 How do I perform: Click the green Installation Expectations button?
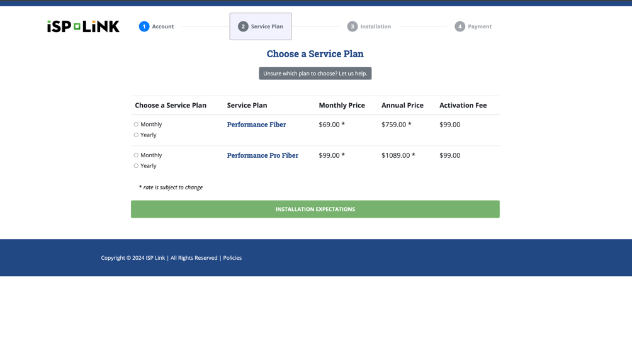click(x=315, y=209)
